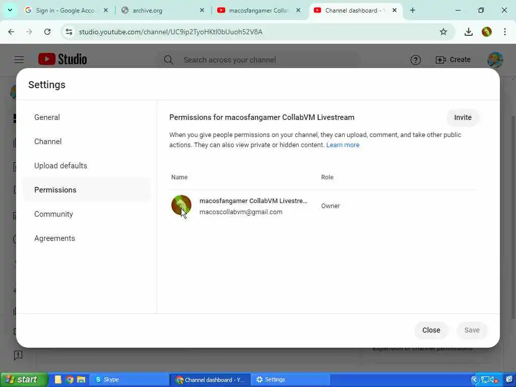Click the macoscollabvm@gmail.com email text
This screenshot has width=516, height=387.
point(241,212)
